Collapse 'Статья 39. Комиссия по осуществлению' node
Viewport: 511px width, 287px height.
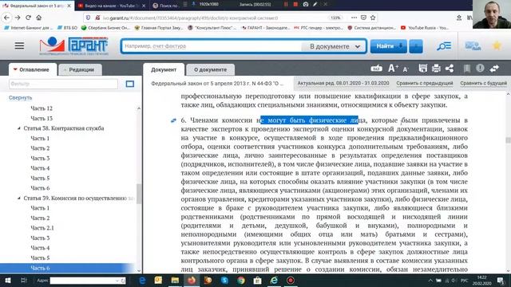(x=19, y=199)
